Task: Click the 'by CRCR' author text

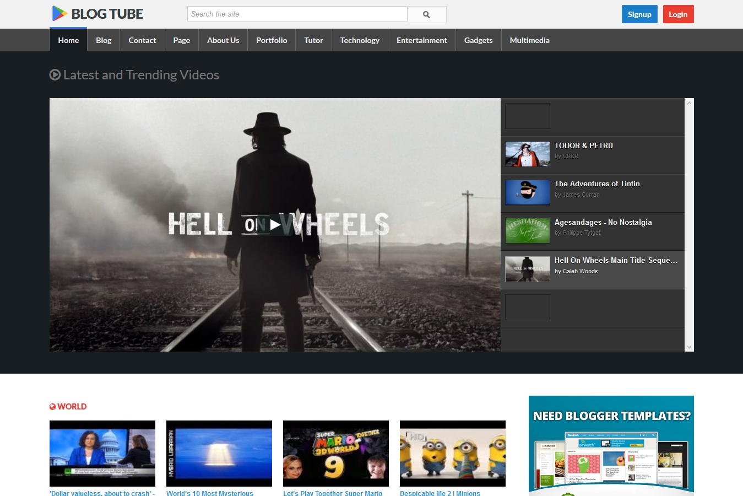Action: (566, 156)
